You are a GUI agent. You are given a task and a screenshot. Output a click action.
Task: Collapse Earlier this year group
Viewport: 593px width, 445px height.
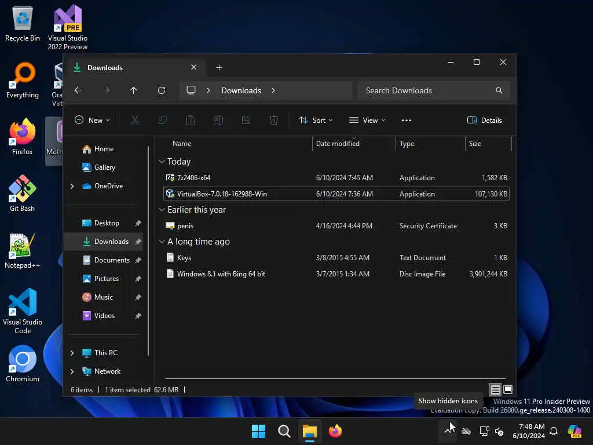click(x=162, y=210)
